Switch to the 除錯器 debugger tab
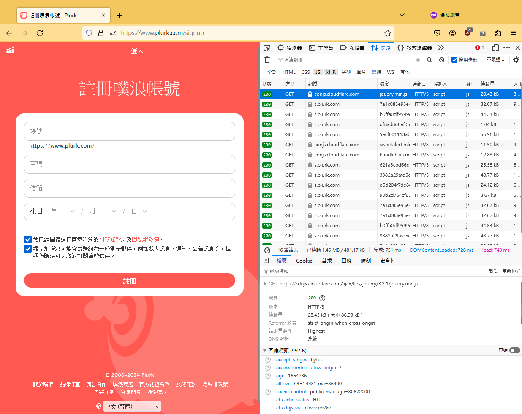 pyautogui.click(x=352, y=48)
